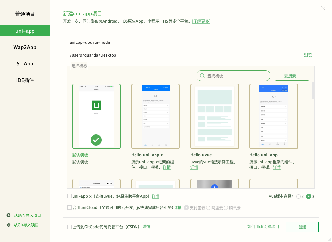The image size is (332, 242).
Task: Click the project path field /Users/quanda/Desktop
Action: click(184, 55)
